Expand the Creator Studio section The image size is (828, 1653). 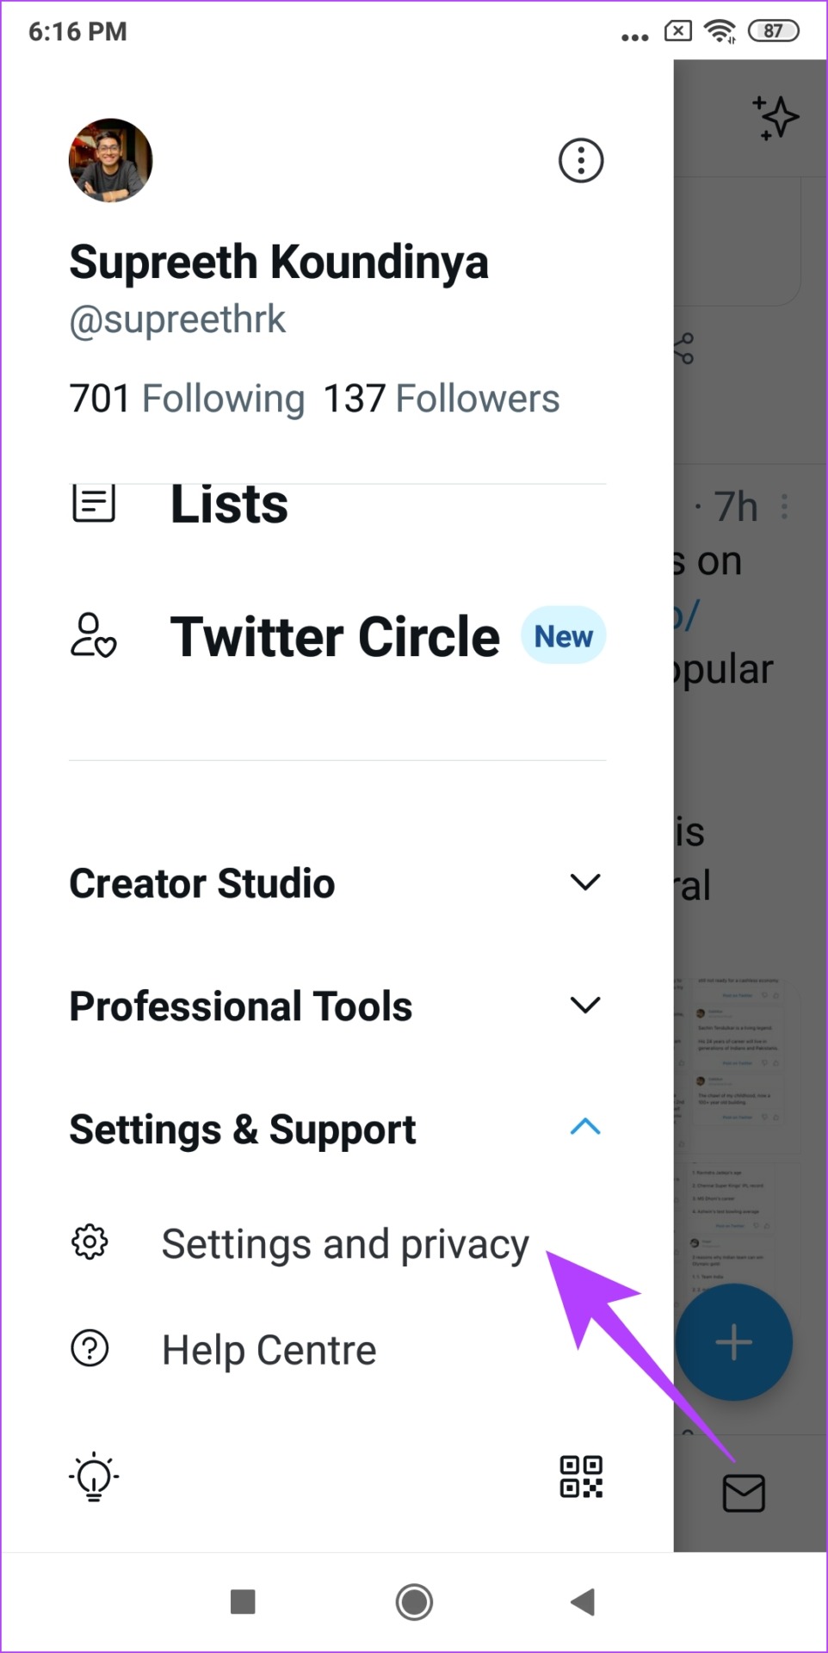pyautogui.click(x=585, y=882)
